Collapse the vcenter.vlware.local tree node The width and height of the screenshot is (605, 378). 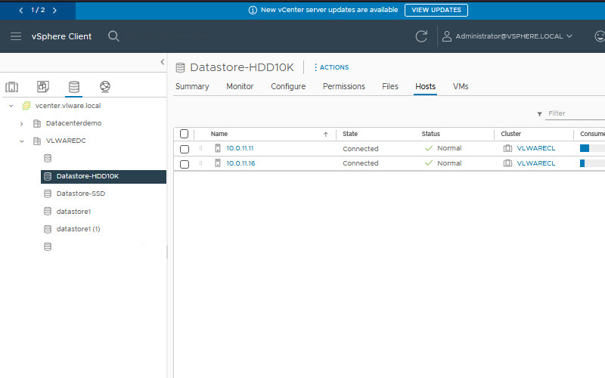pyautogui.click(x=11, y=106)
